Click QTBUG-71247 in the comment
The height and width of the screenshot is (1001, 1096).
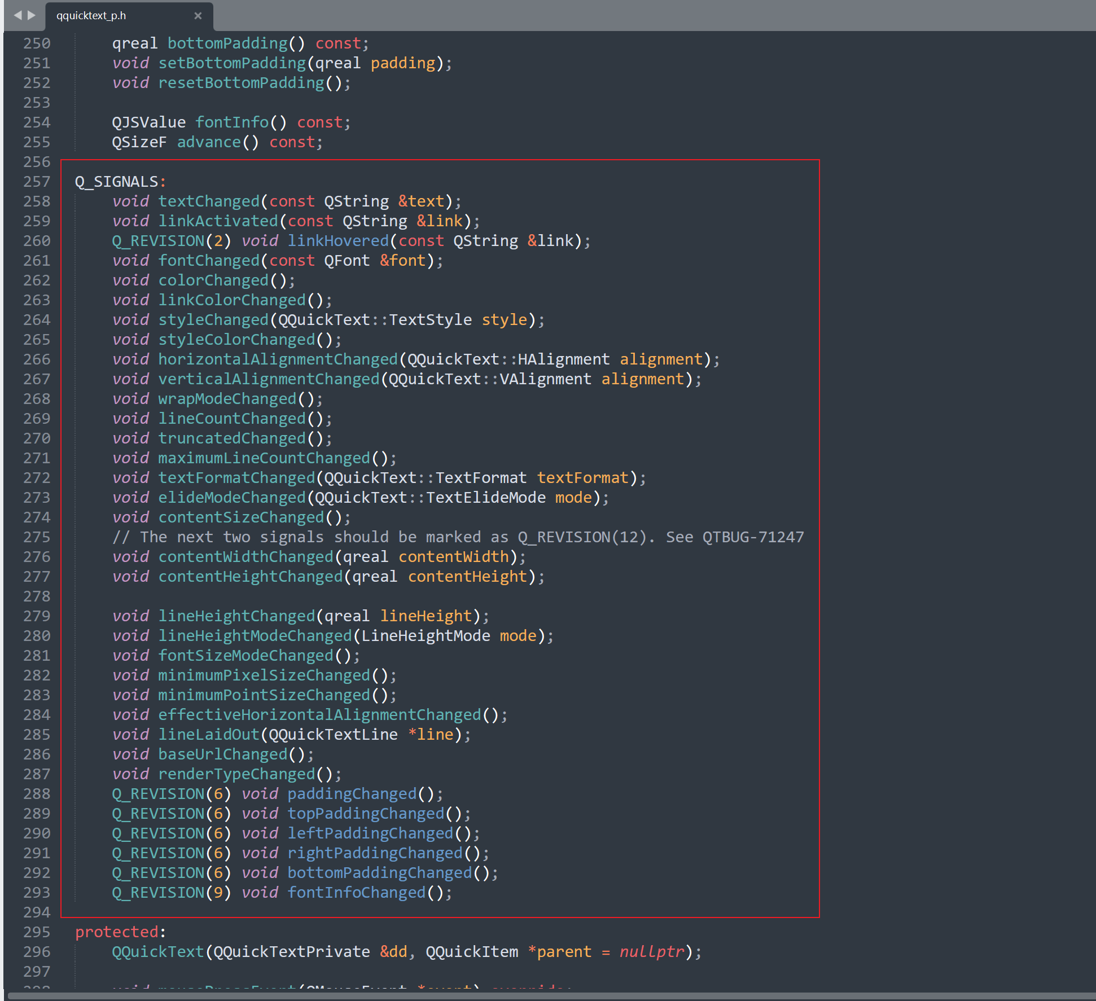coord(753,537)
